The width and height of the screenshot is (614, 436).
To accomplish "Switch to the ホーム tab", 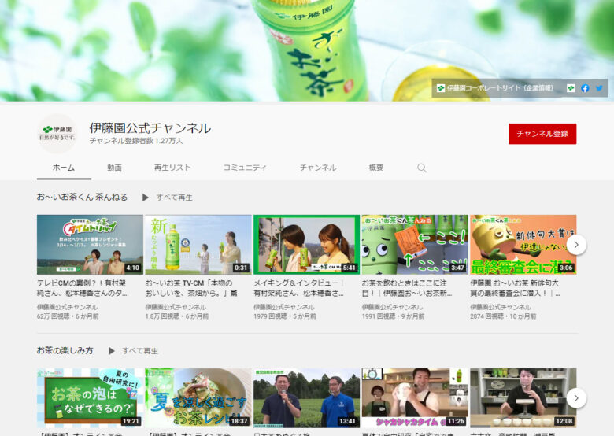I will tap(64, 168).
